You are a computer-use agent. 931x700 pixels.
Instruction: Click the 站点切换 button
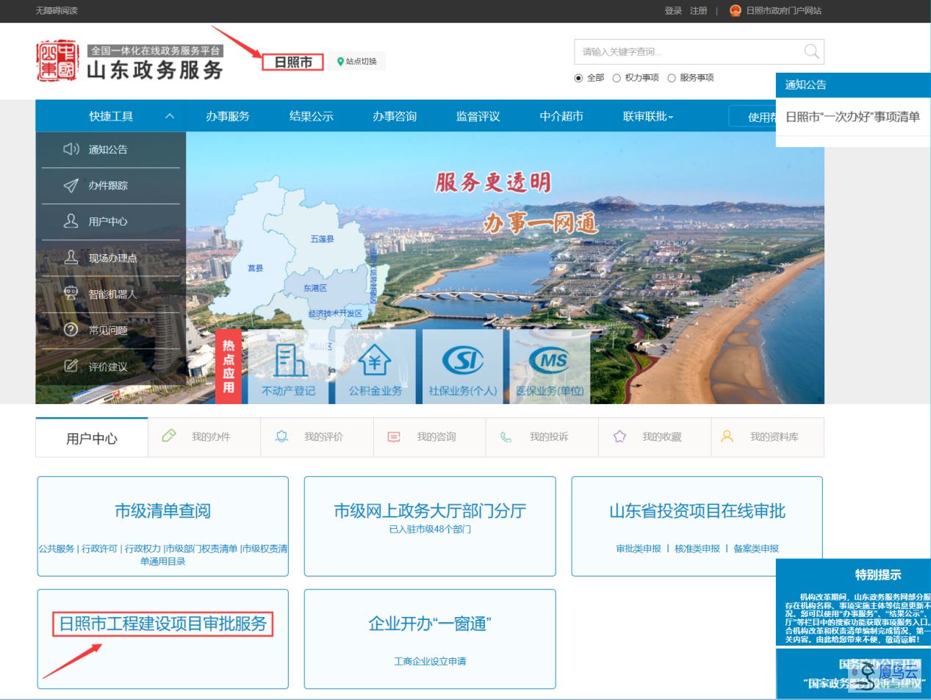click(x=357, y=62)
